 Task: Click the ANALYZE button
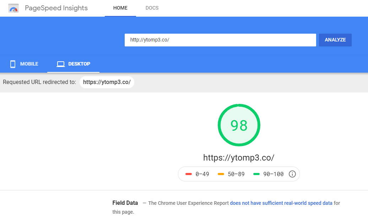click(335, 40)
